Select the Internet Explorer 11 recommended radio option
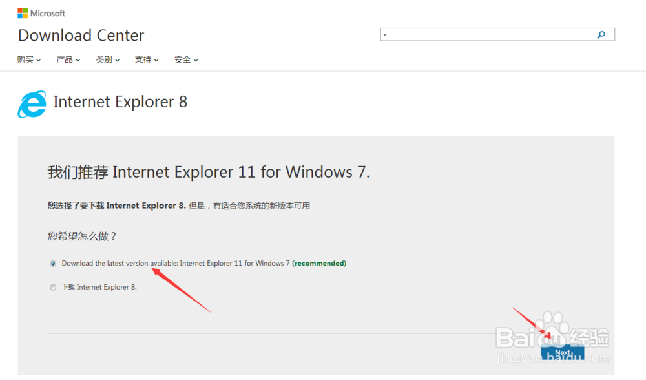Viewport: 646px width, 380px height. tap(53, 264)
